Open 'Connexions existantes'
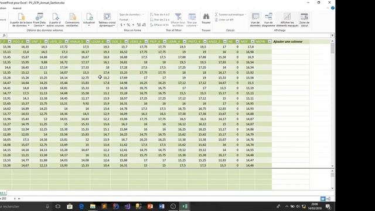 [x=72, y=19]
